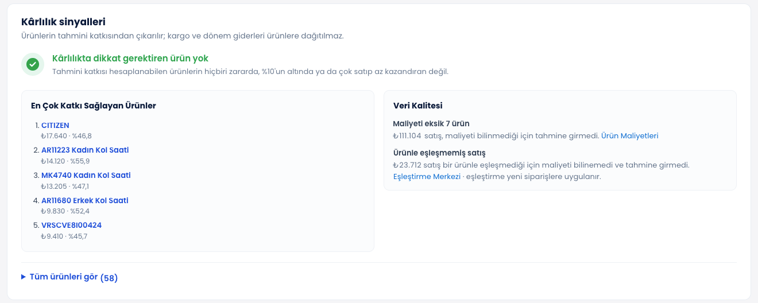Open the VRSCVE8I00424 product link

click(x=71, y=225)
